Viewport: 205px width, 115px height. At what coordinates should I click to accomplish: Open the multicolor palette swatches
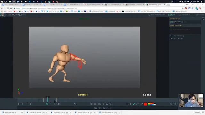pyautogui.click(x=152, y=104)
